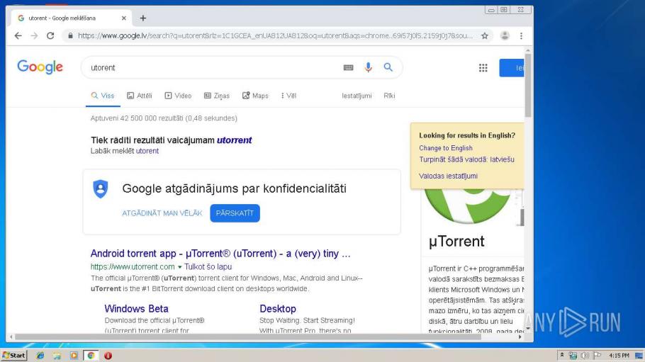This screenshot has height=362, width=645.
Task: Open the Windows Beta sitelink
Action: pyautogui.click(x=136, y=309)
